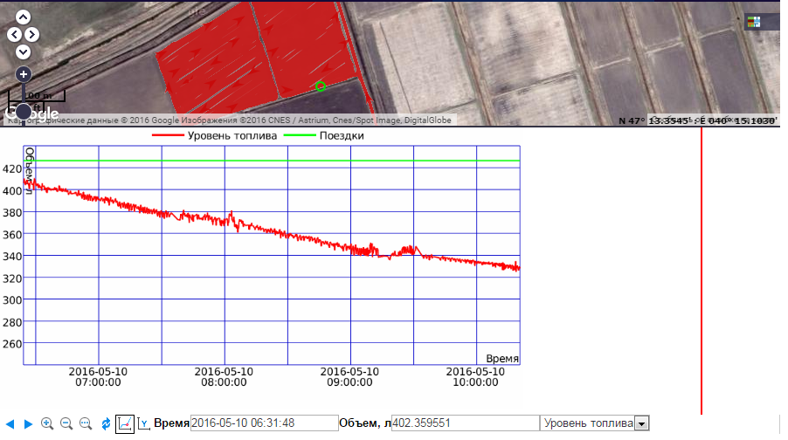Click the map zoom slider handle
The width and height of the screenshot is (788, 440).
click(24, 111)
